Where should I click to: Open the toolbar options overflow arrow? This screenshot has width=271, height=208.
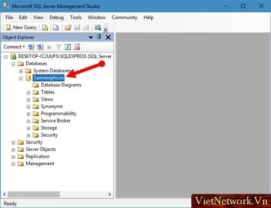pyautogui.click(x=106, y=30)
